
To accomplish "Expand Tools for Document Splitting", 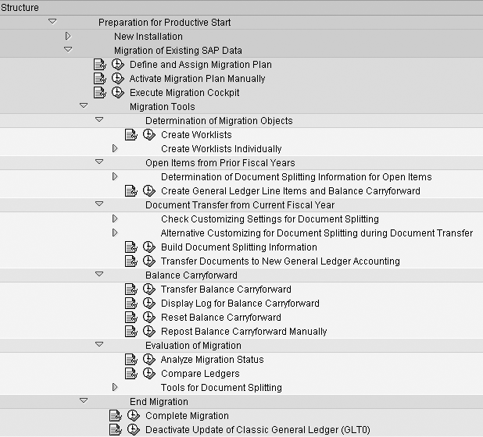I will [115, 387].
